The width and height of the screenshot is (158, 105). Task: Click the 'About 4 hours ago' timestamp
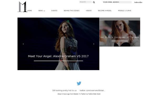(64, 94)
